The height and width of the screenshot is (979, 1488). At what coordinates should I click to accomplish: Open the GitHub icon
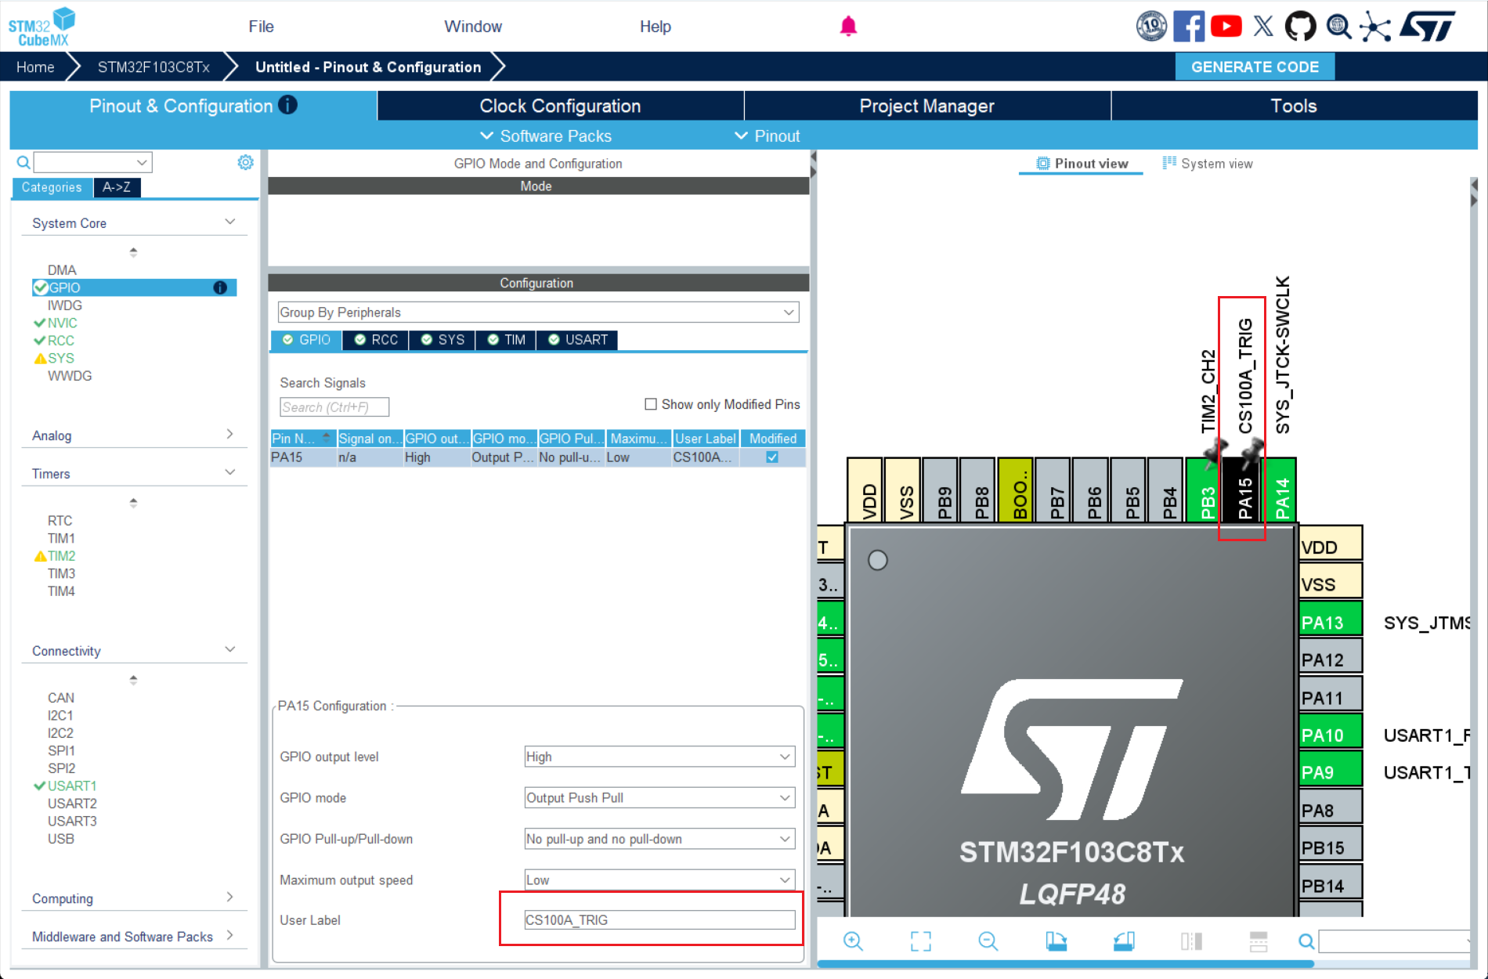pyautogui.click(x=1301, y=26)
